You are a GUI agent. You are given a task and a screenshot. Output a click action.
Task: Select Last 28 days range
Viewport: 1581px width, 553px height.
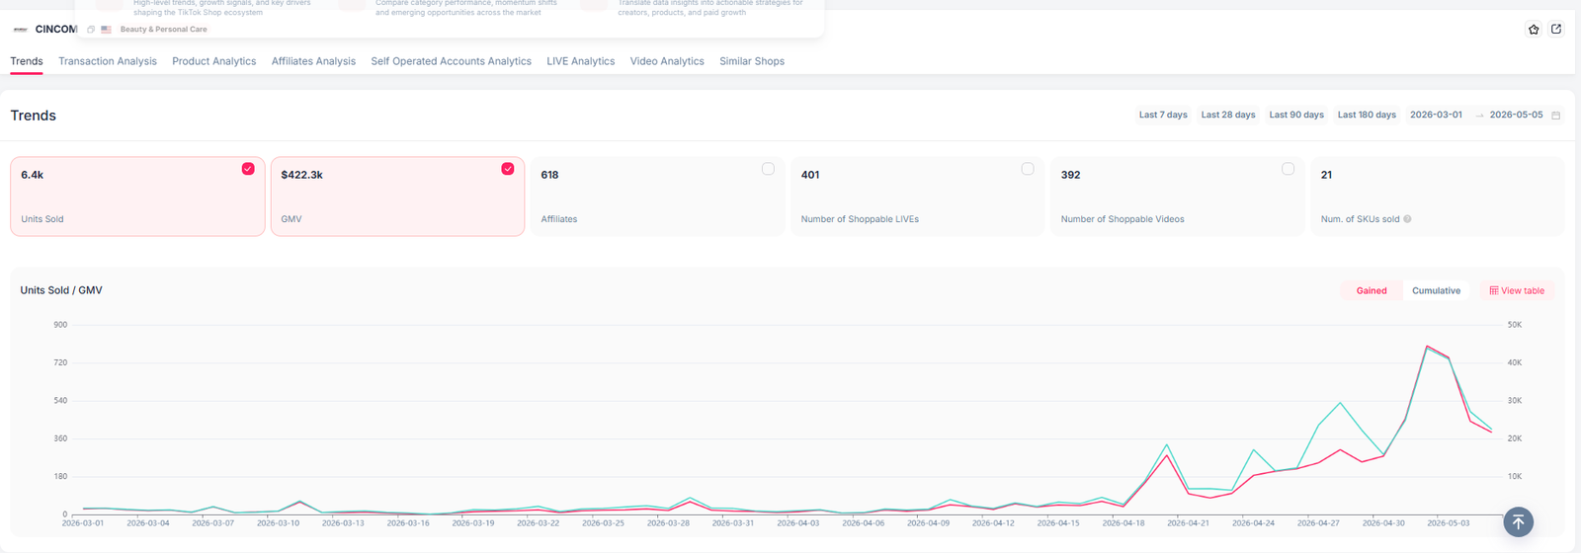pyautogui.click(x=1228, y=116)
